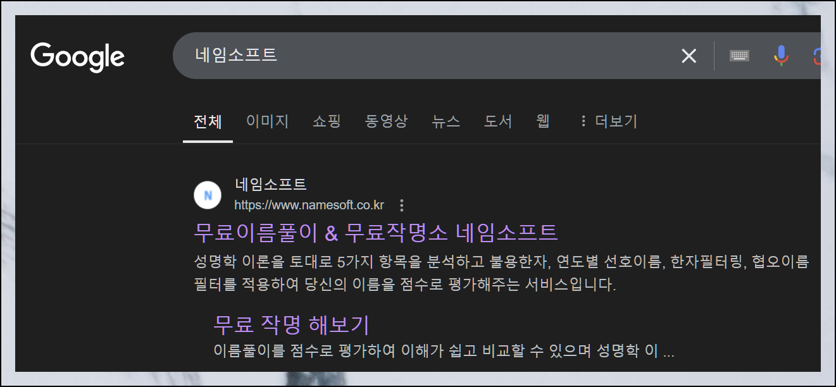836x387 pixels.
Task: Click the 네임소프트 site name above URL
Action: [x=271, y=185]
